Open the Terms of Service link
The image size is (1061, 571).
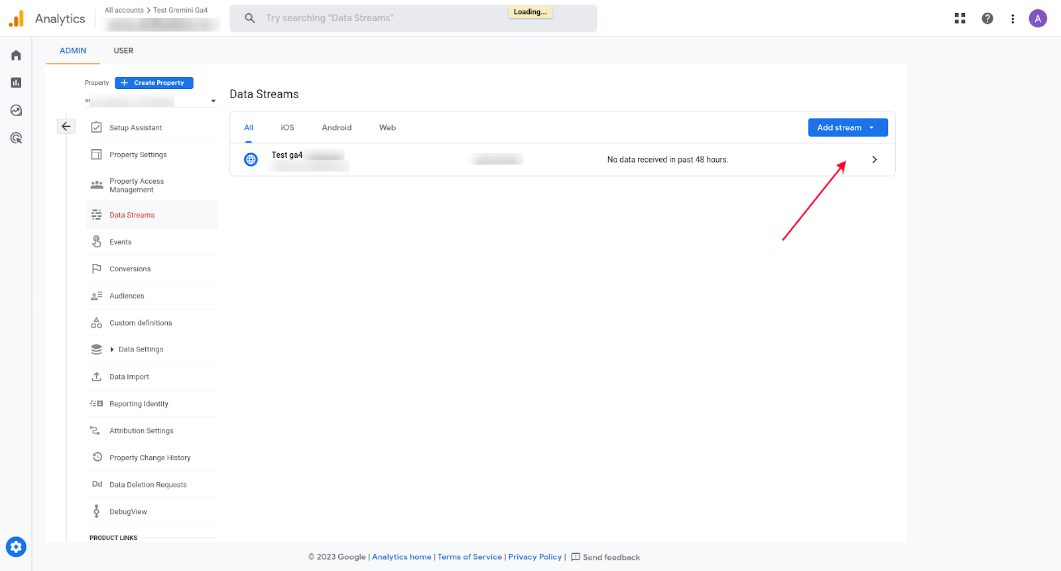469,557
